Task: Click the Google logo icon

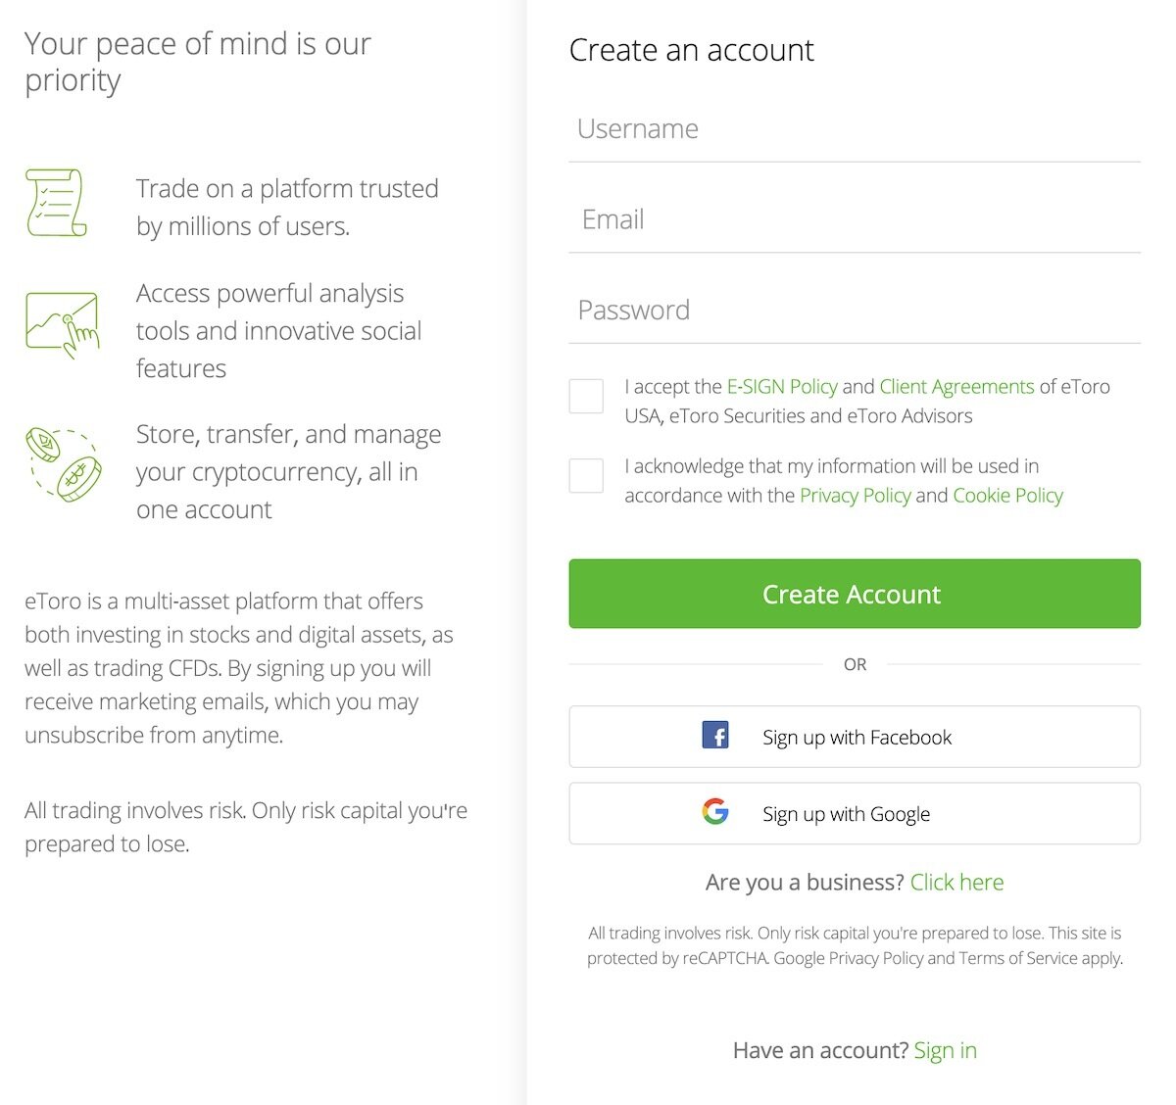Action: pos(716,812)
